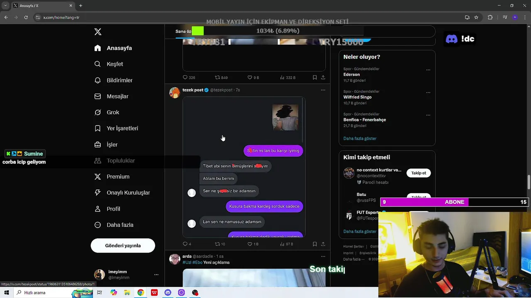Viewport: 531px width, 298px height.
Task: View stats of tweet with 332 B views
Action: tap(288, 77)
